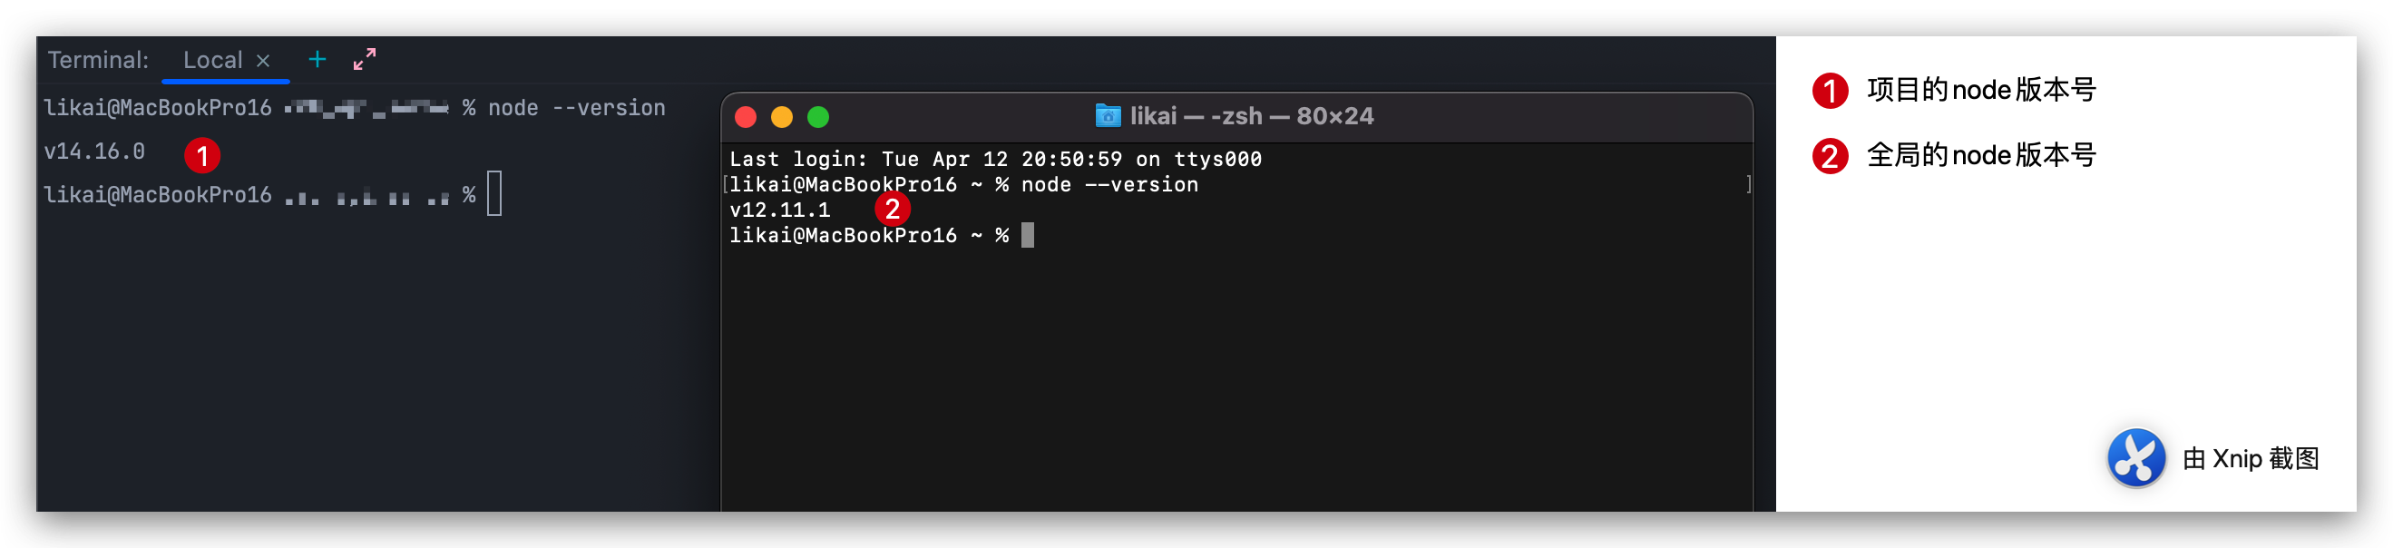
Task: Click the green zoom traffic light of the likai window
Action: click(x=817, y=118)
